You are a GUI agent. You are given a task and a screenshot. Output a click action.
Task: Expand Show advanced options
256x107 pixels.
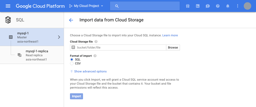click(88, 71)
